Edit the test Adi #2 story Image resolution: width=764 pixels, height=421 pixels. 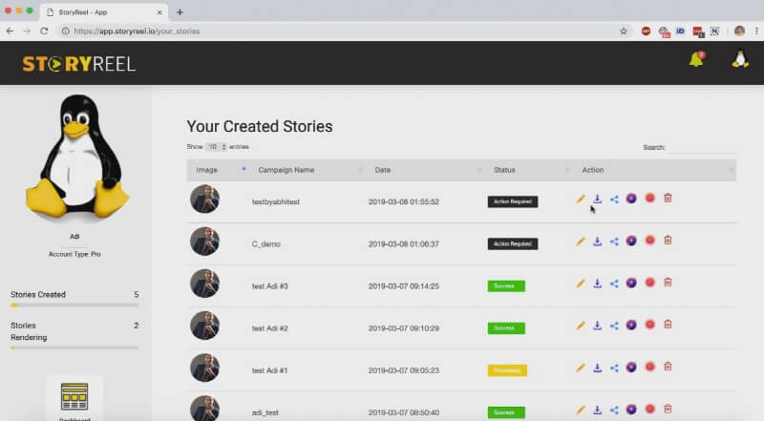click(581, 326)
